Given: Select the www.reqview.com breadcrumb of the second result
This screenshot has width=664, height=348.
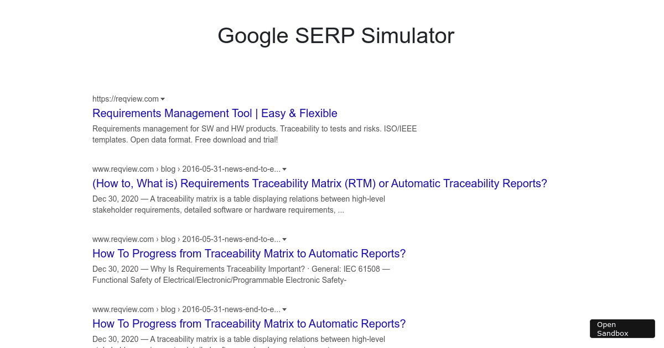Looking at the screenshot, I should (x=123, y=169).
